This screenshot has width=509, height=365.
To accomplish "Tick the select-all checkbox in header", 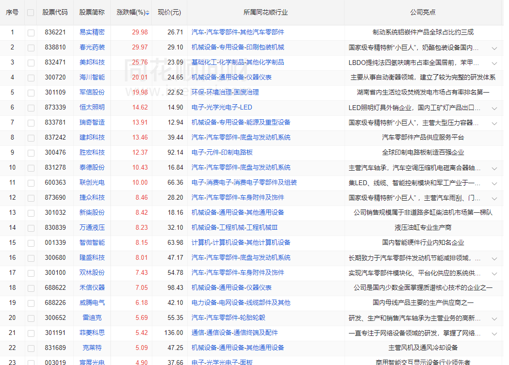I will tap(31, 13).
